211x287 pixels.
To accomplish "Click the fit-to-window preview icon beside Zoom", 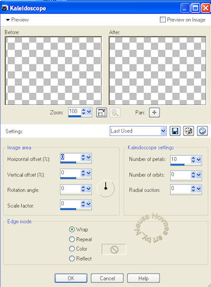I will [x=102, y=113].
